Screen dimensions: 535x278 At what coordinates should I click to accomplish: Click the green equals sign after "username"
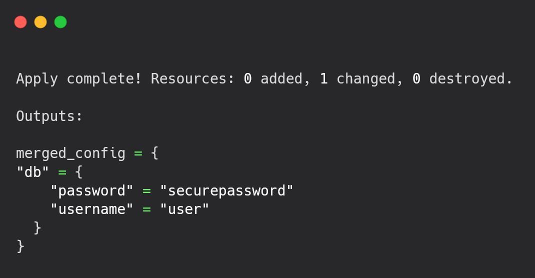[146, 209]
